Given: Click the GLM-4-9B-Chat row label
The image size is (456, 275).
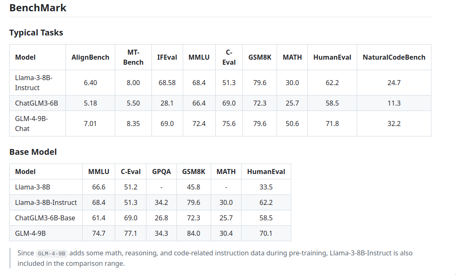Looking at the screenshot, I should [x=32, y=124].
